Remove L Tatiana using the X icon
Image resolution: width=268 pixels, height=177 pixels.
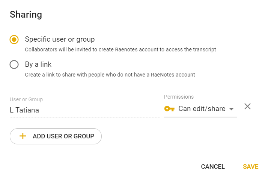(247, 106)
